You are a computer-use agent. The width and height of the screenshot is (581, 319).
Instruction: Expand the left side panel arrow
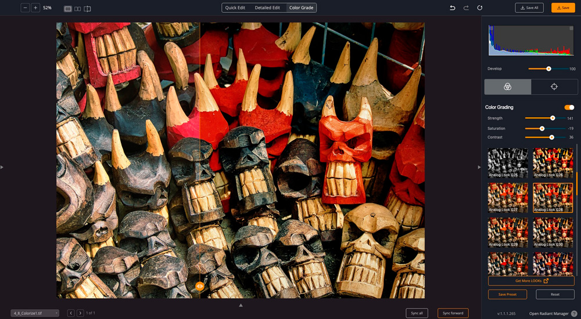click(2, 167)
